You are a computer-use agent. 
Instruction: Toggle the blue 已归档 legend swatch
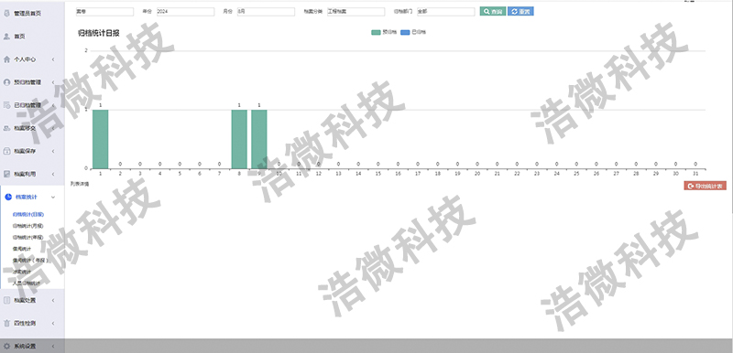(405, 32)
